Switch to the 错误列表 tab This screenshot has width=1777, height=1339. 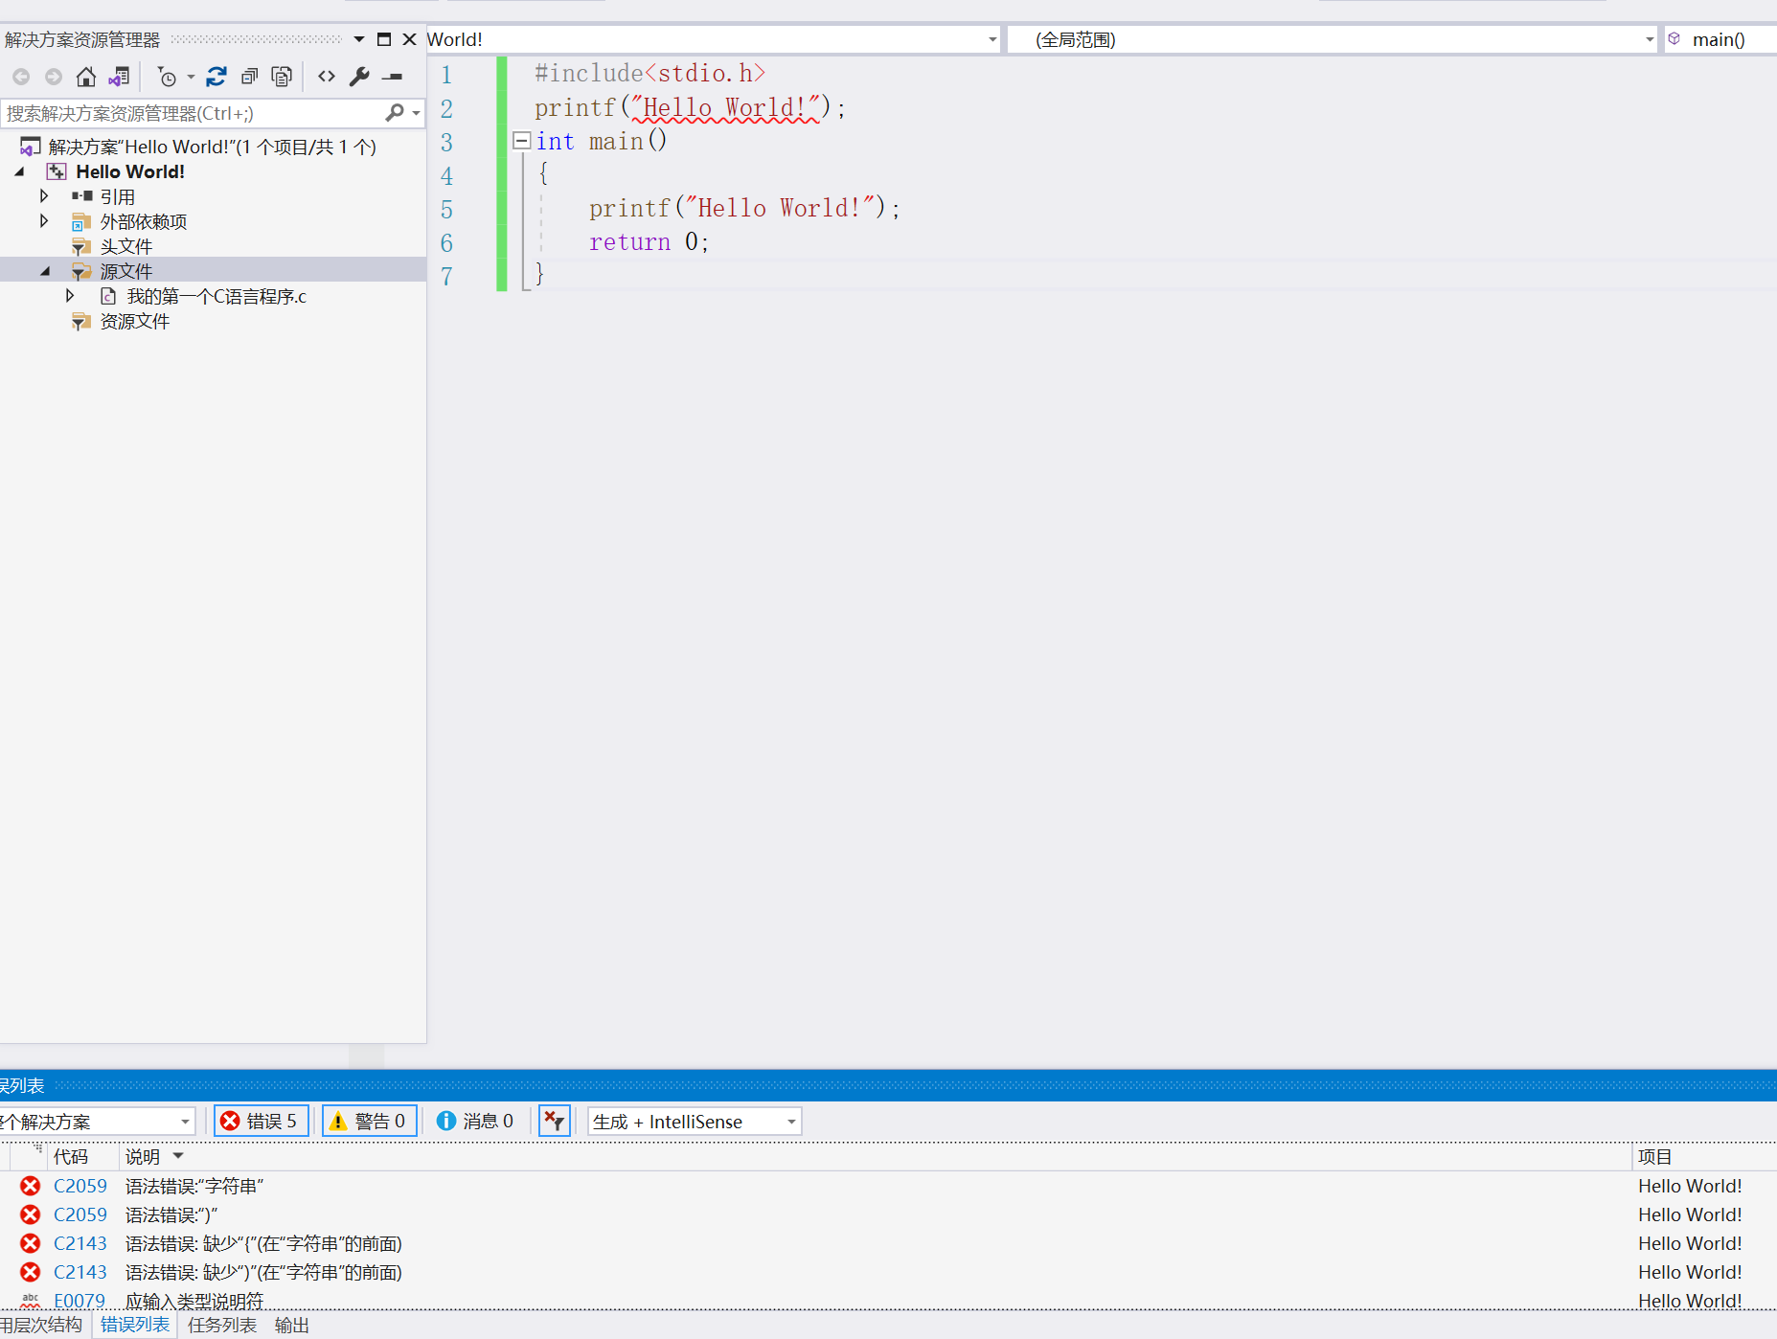pos(135,1325)
